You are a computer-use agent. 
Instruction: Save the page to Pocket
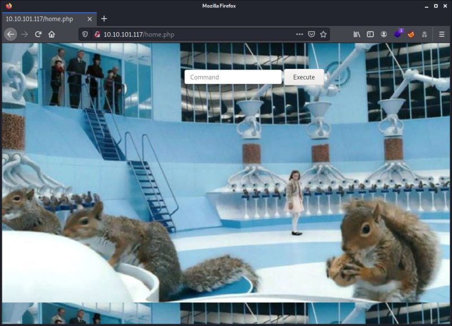point(312,34)
